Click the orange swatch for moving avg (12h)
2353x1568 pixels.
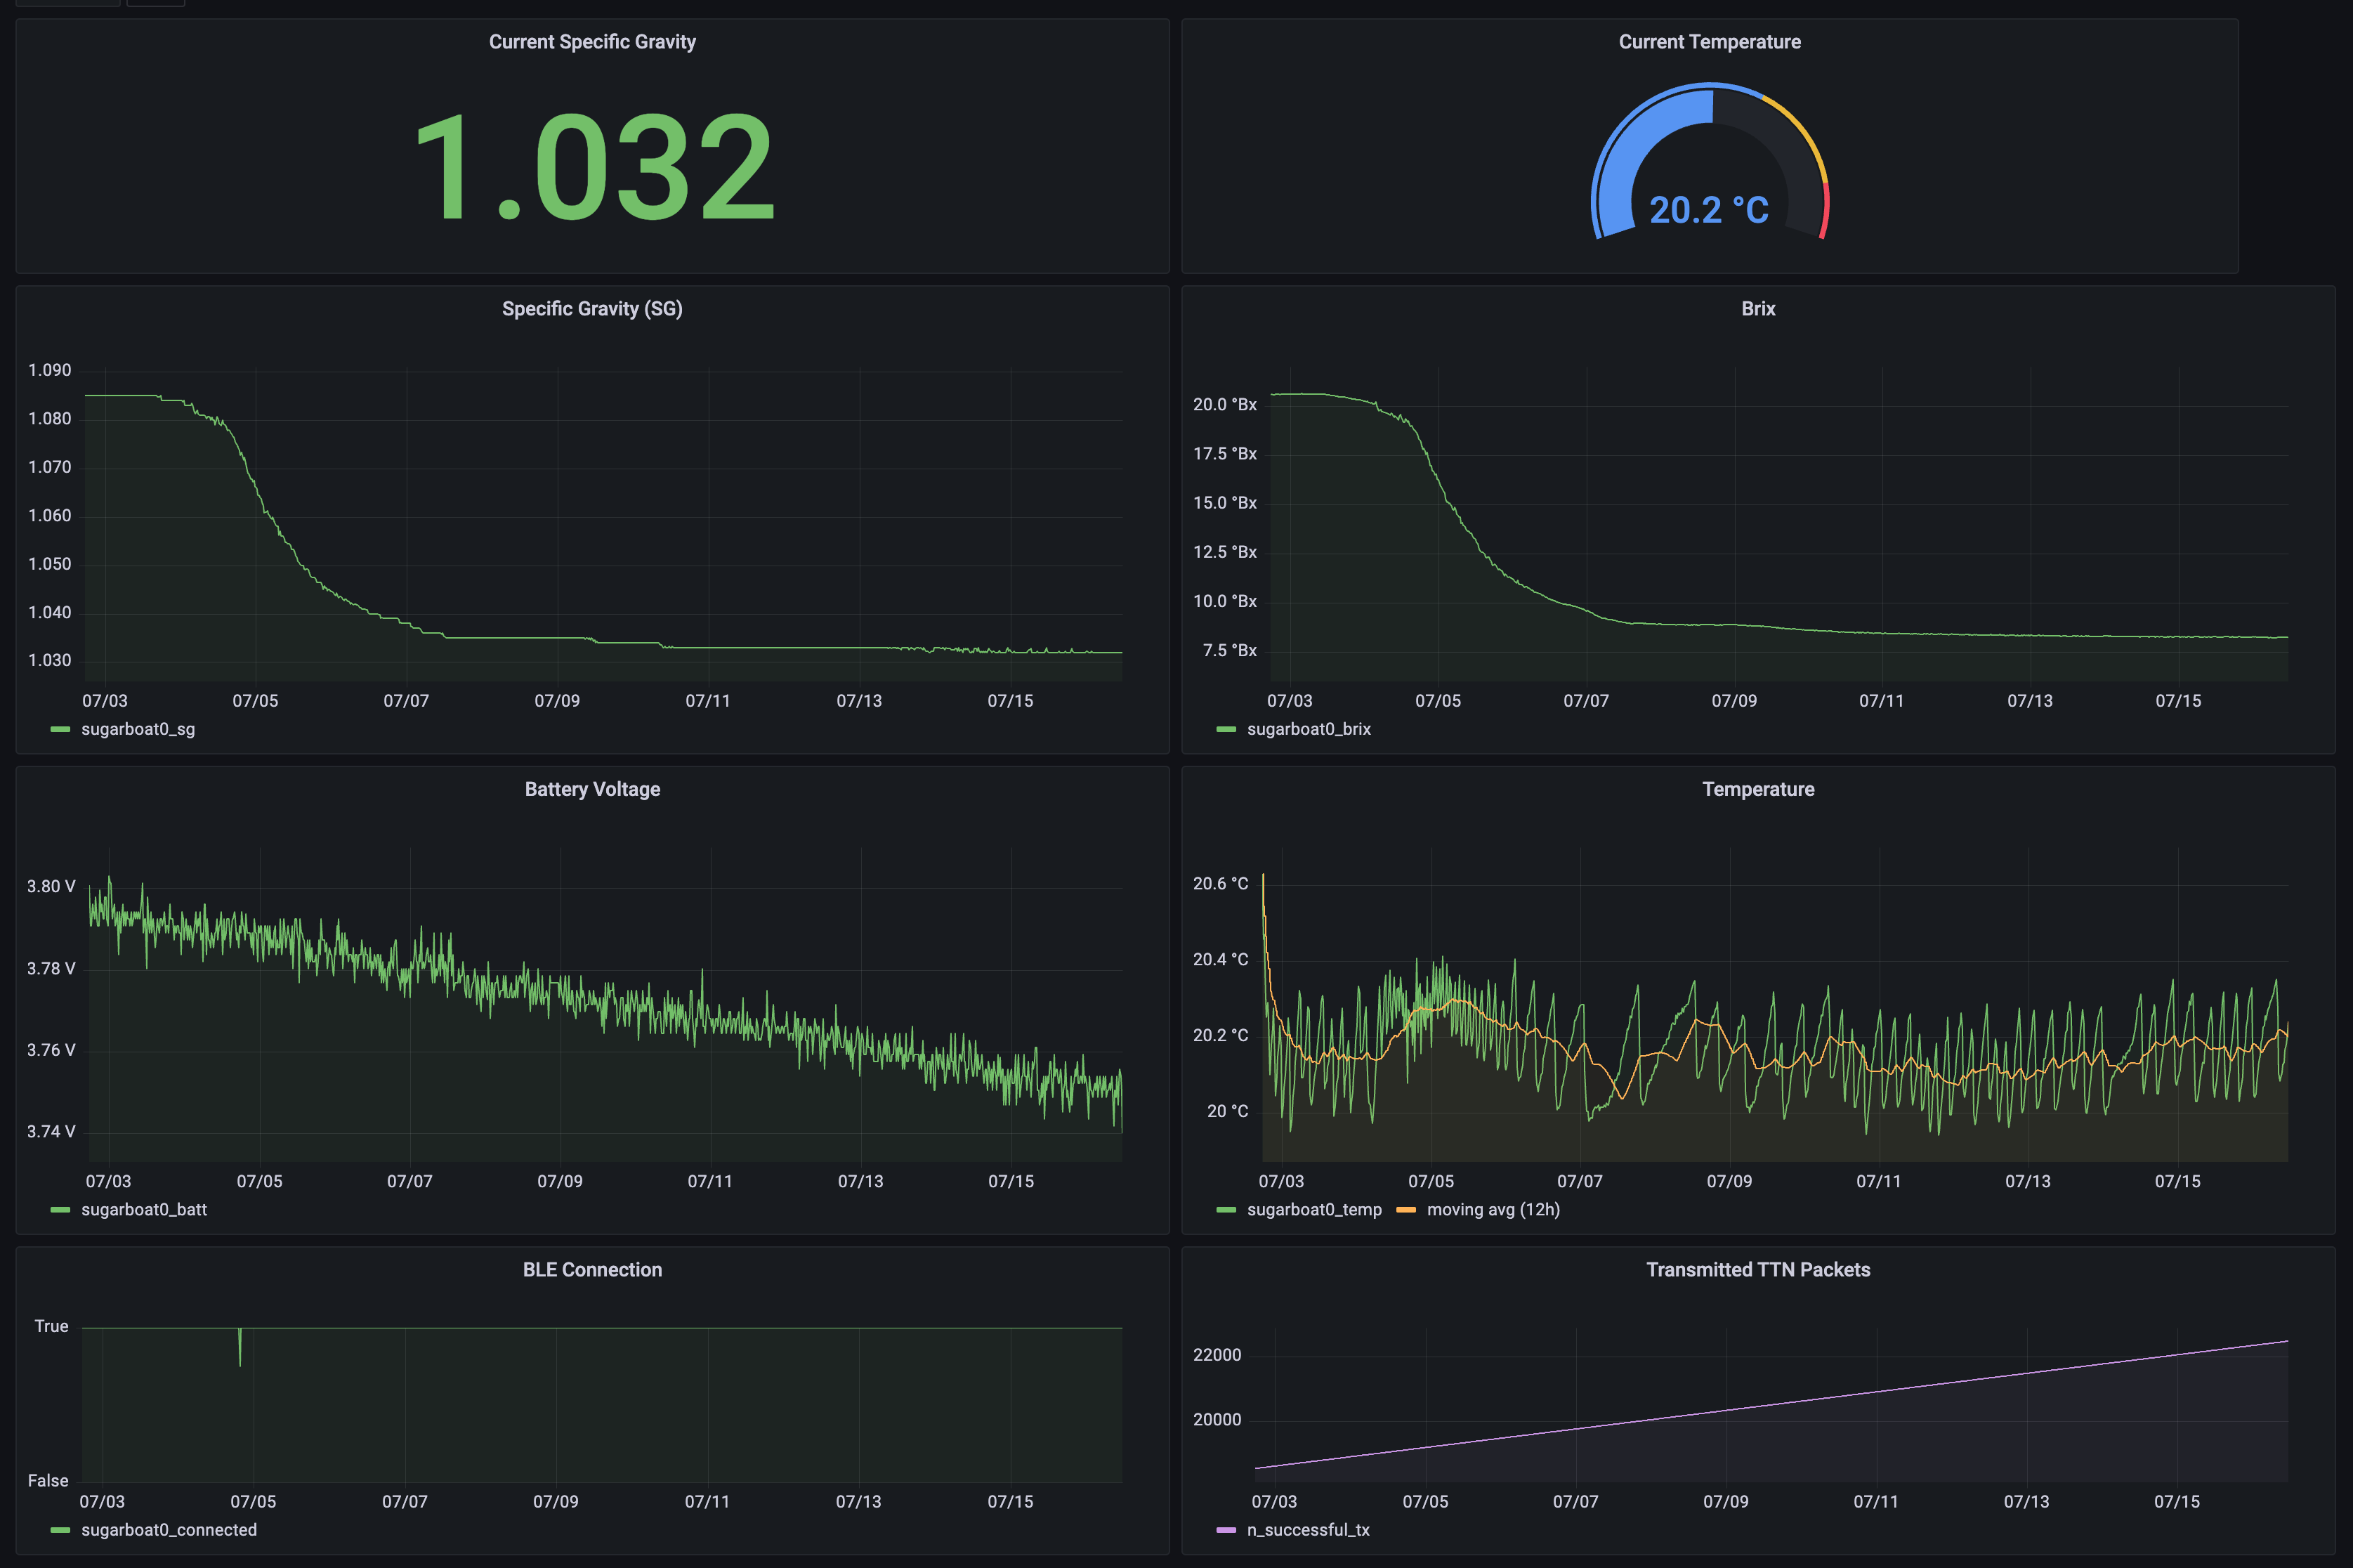pyautogui.click(x=1405, y=1209)
